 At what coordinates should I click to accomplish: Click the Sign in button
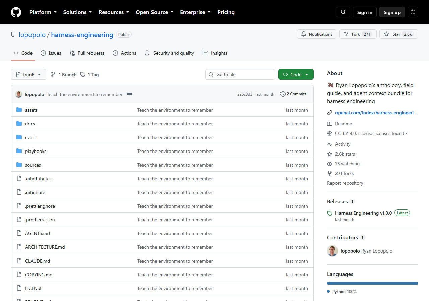tap(365, 12)
